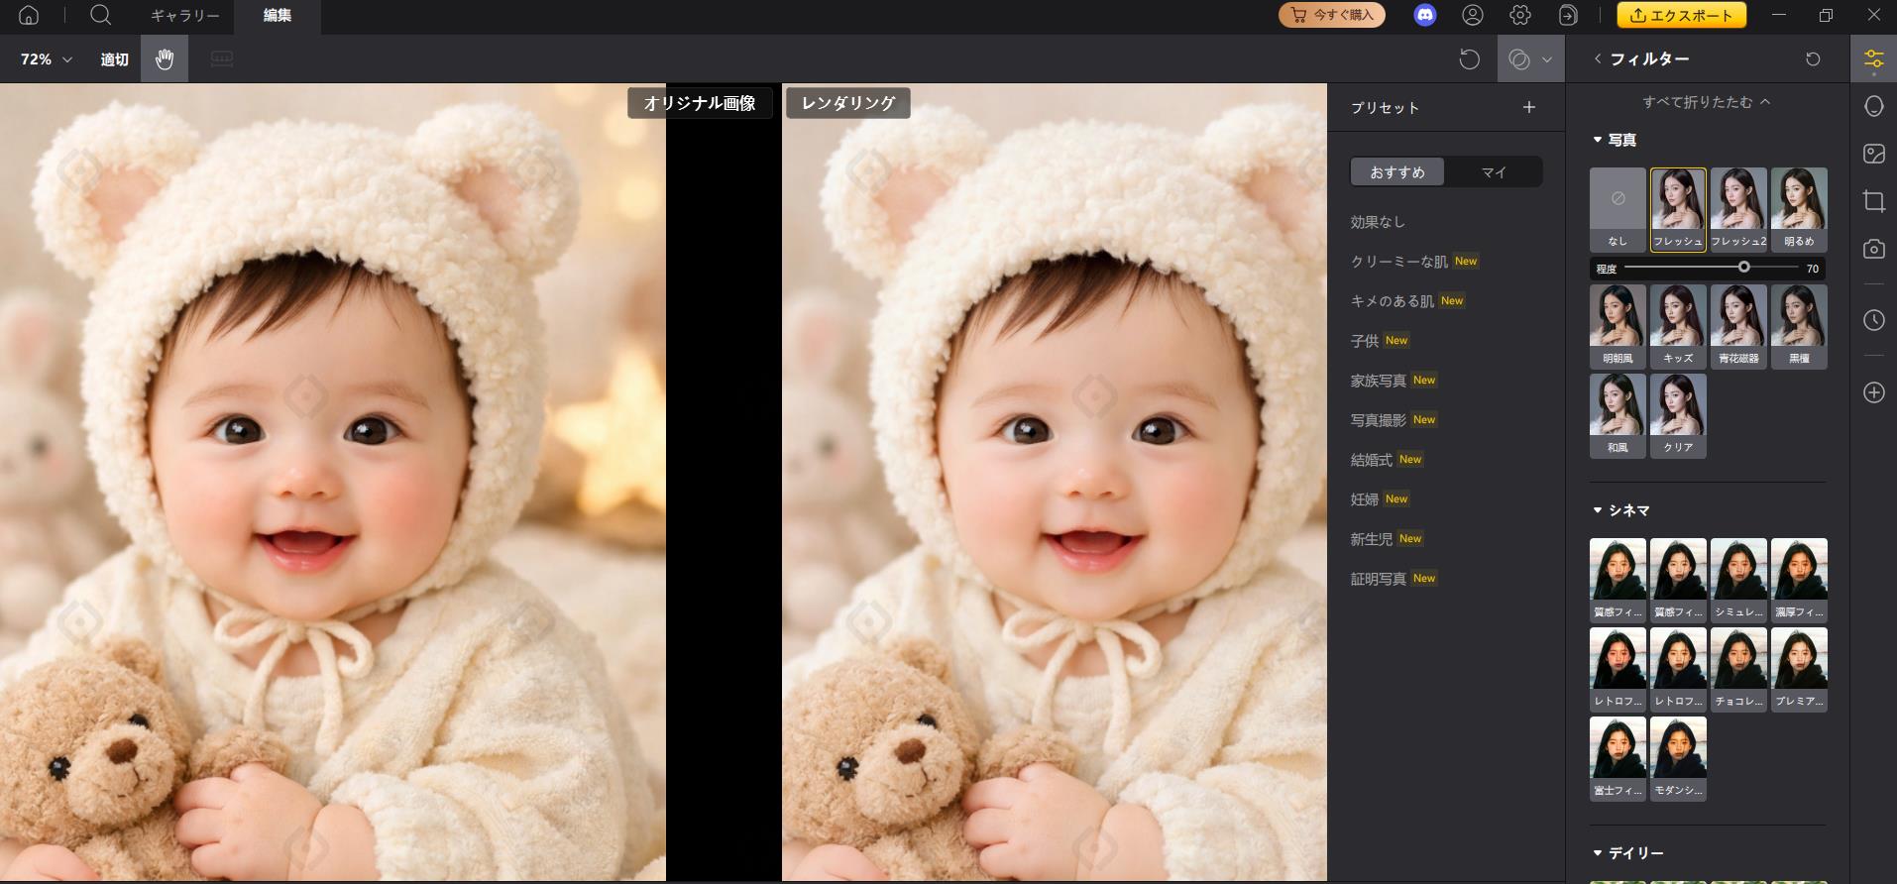Apply the フレッシュ2 filter thumbnail
The image size is (1897, 884).
click(1738, 210)
